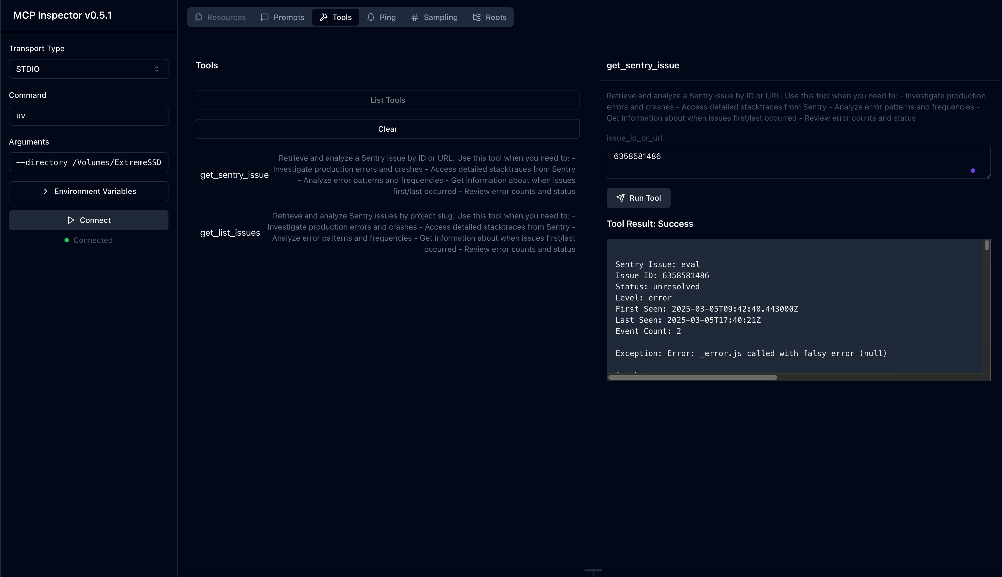Click the play icon inside the Connect button
Screen dimensions: 1002x577
click(71, 220)
